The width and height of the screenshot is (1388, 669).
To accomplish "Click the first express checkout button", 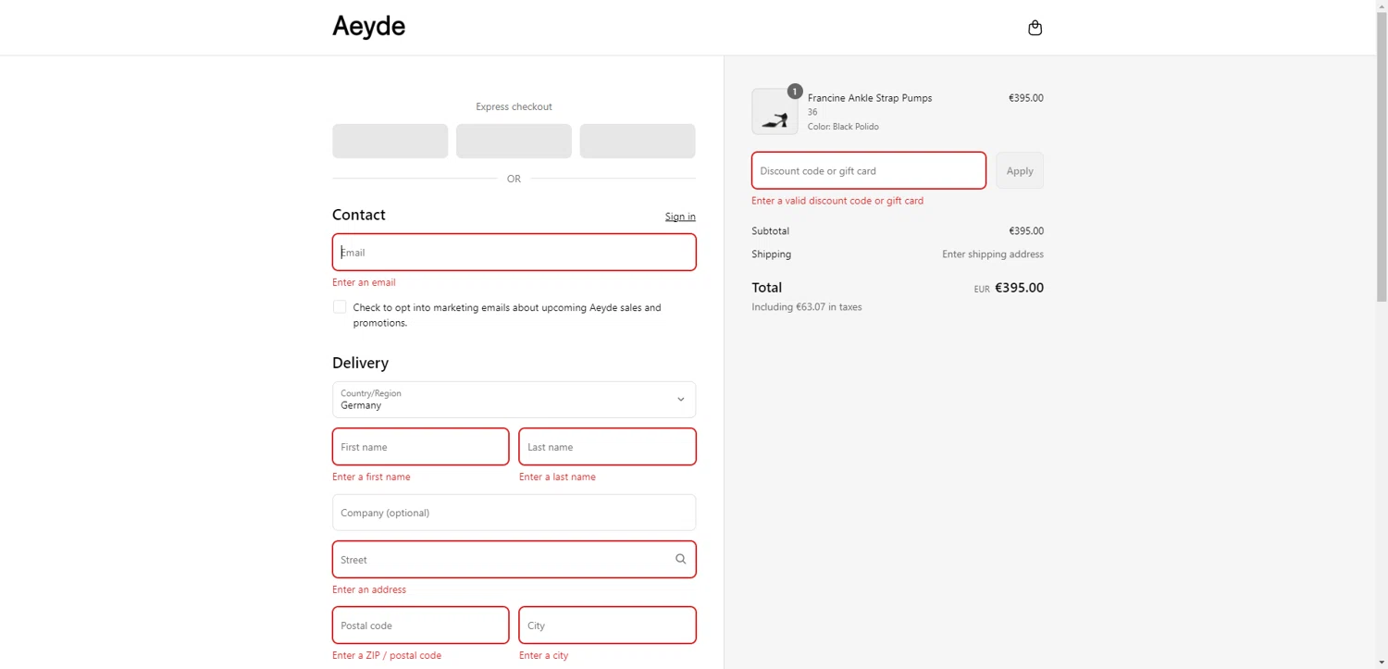I will [390, 141].
